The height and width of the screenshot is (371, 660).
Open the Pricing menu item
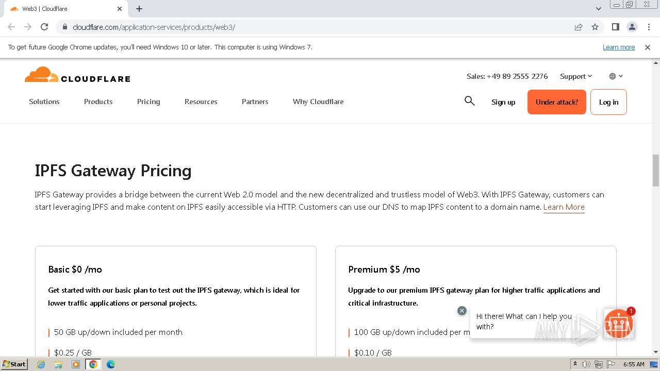click(x=148, y=102)
